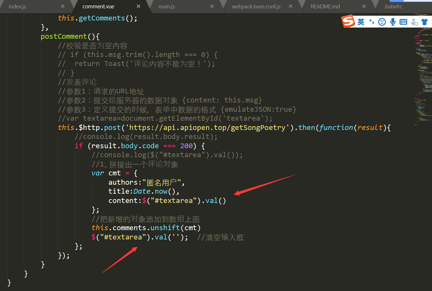Screen dimensions: 432x291
Task: Select the comment.vue tab
Action: click(x=98, y=6)
